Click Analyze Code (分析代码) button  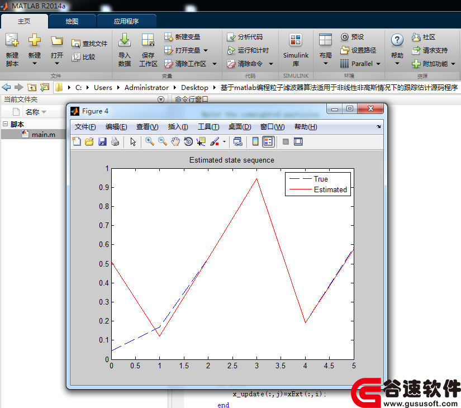coord(245,37)
